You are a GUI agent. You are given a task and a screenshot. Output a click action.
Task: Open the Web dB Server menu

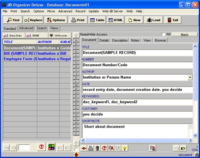[x=113, y=11]
